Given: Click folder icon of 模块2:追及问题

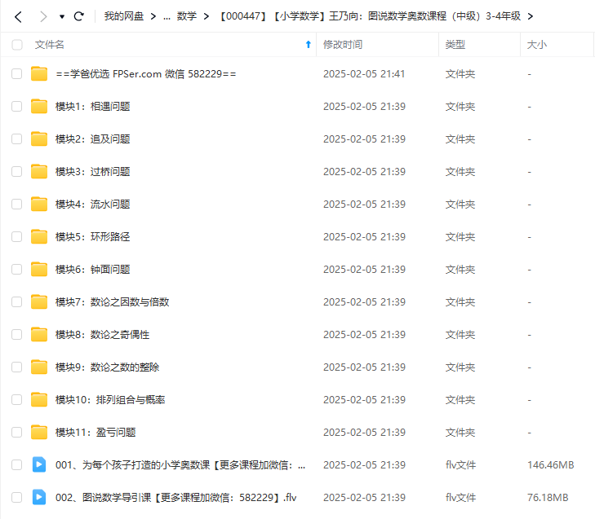Looking at the screenshot, I should [39, 139].
